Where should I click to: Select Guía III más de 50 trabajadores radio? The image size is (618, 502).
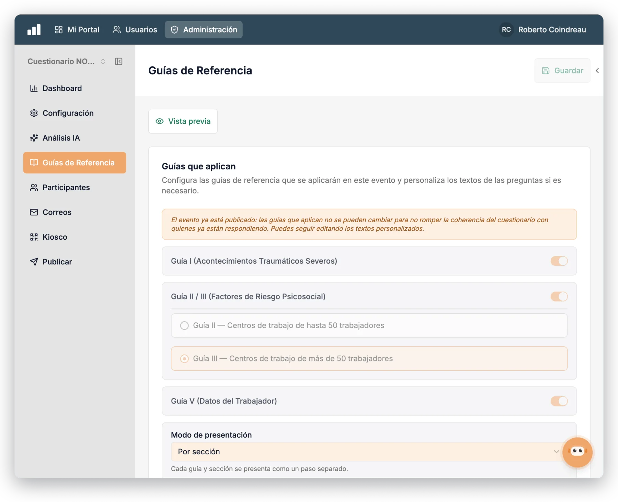pyautogui.click(x=184, y=359)
